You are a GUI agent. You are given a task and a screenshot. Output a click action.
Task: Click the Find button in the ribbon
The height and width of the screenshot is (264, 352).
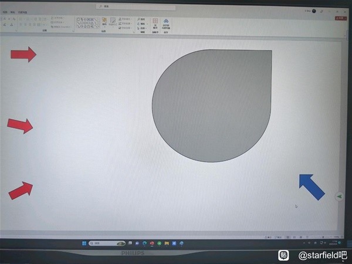(141, 19)
